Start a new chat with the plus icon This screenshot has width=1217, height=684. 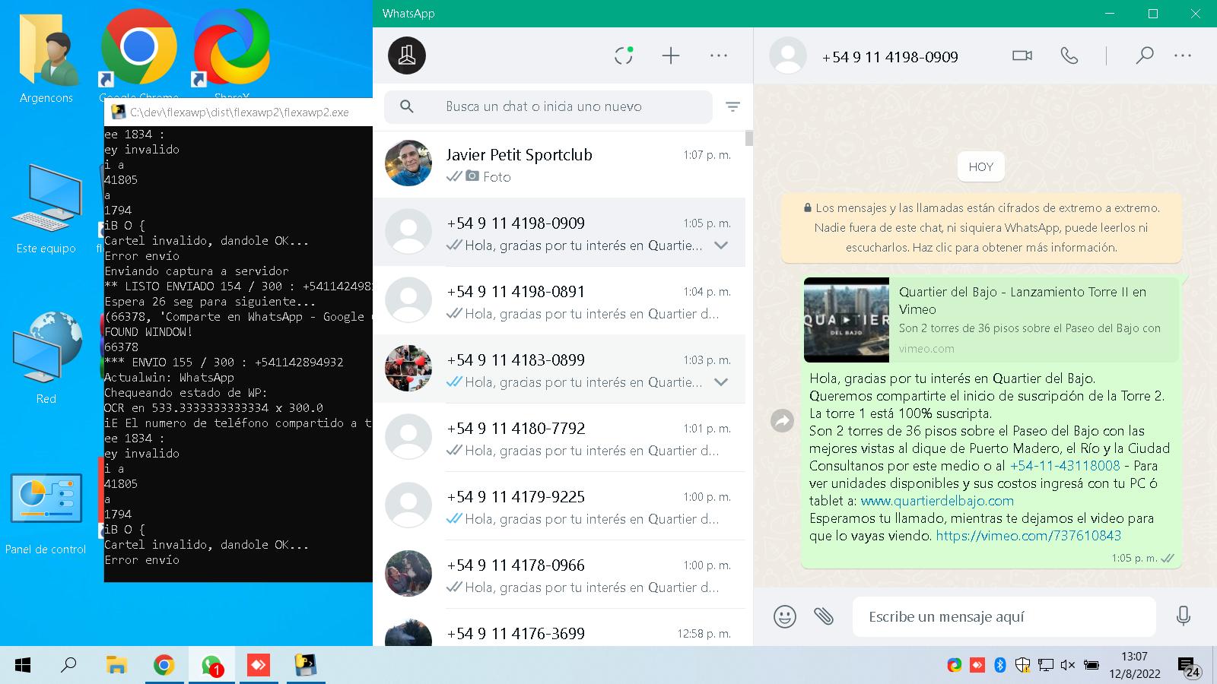point(671,55)
